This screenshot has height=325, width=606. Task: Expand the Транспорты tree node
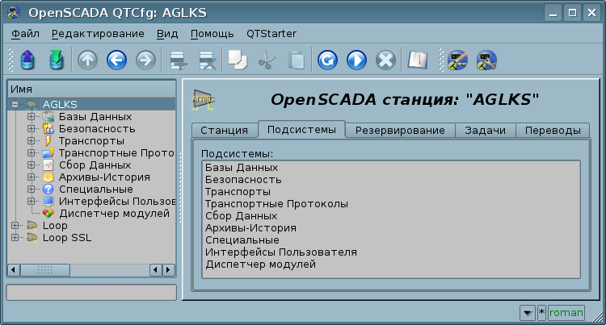click(32, 141)
